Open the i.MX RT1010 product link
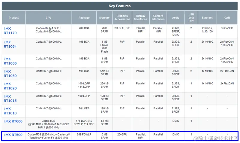 [10, 111]
